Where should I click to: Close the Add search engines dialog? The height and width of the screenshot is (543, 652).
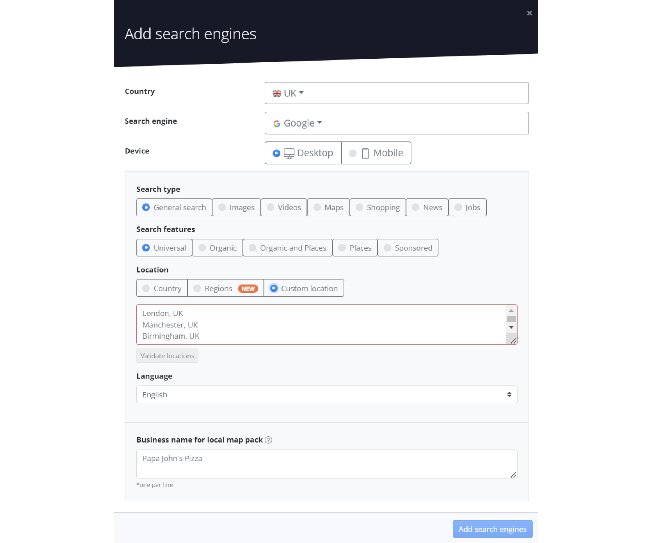click(x=529, y=13)
